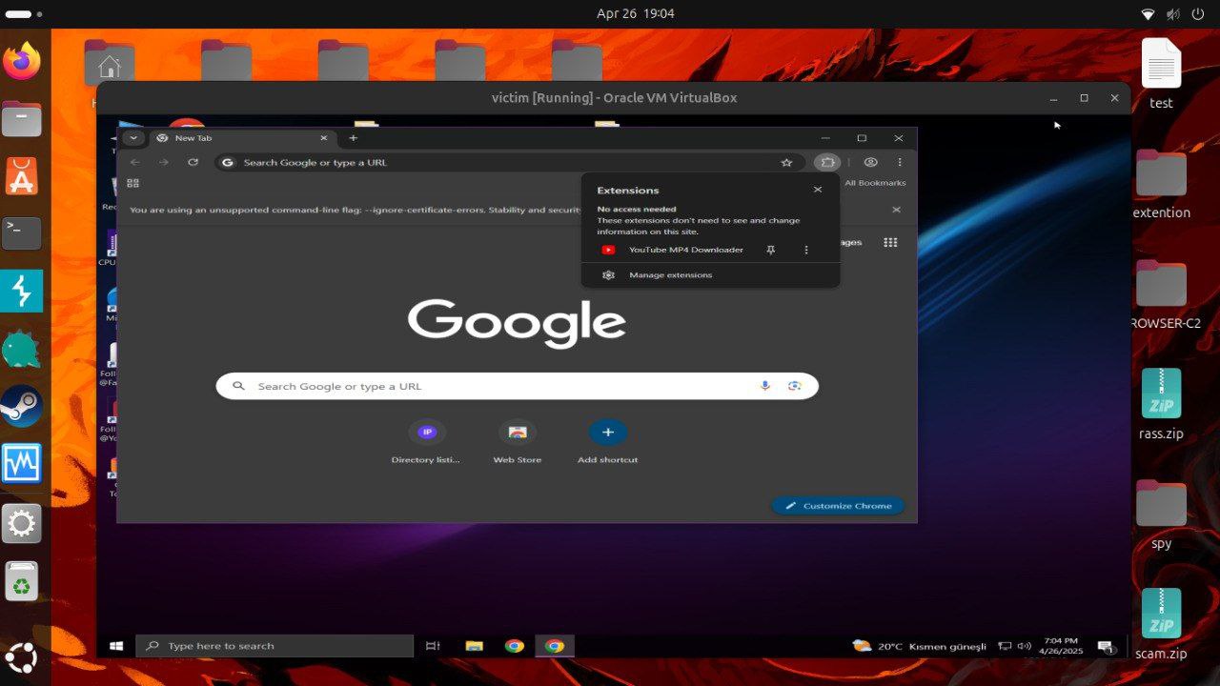Open the Windows taskbar clock showing 7:04 PM
This screenshot has width=1220, height=686.
(1061, 646)
